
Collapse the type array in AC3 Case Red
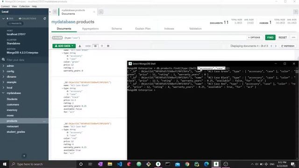62,130
